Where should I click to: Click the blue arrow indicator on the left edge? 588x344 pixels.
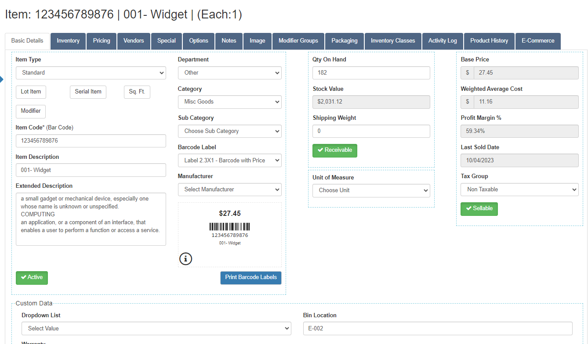(x=2, y=79)
